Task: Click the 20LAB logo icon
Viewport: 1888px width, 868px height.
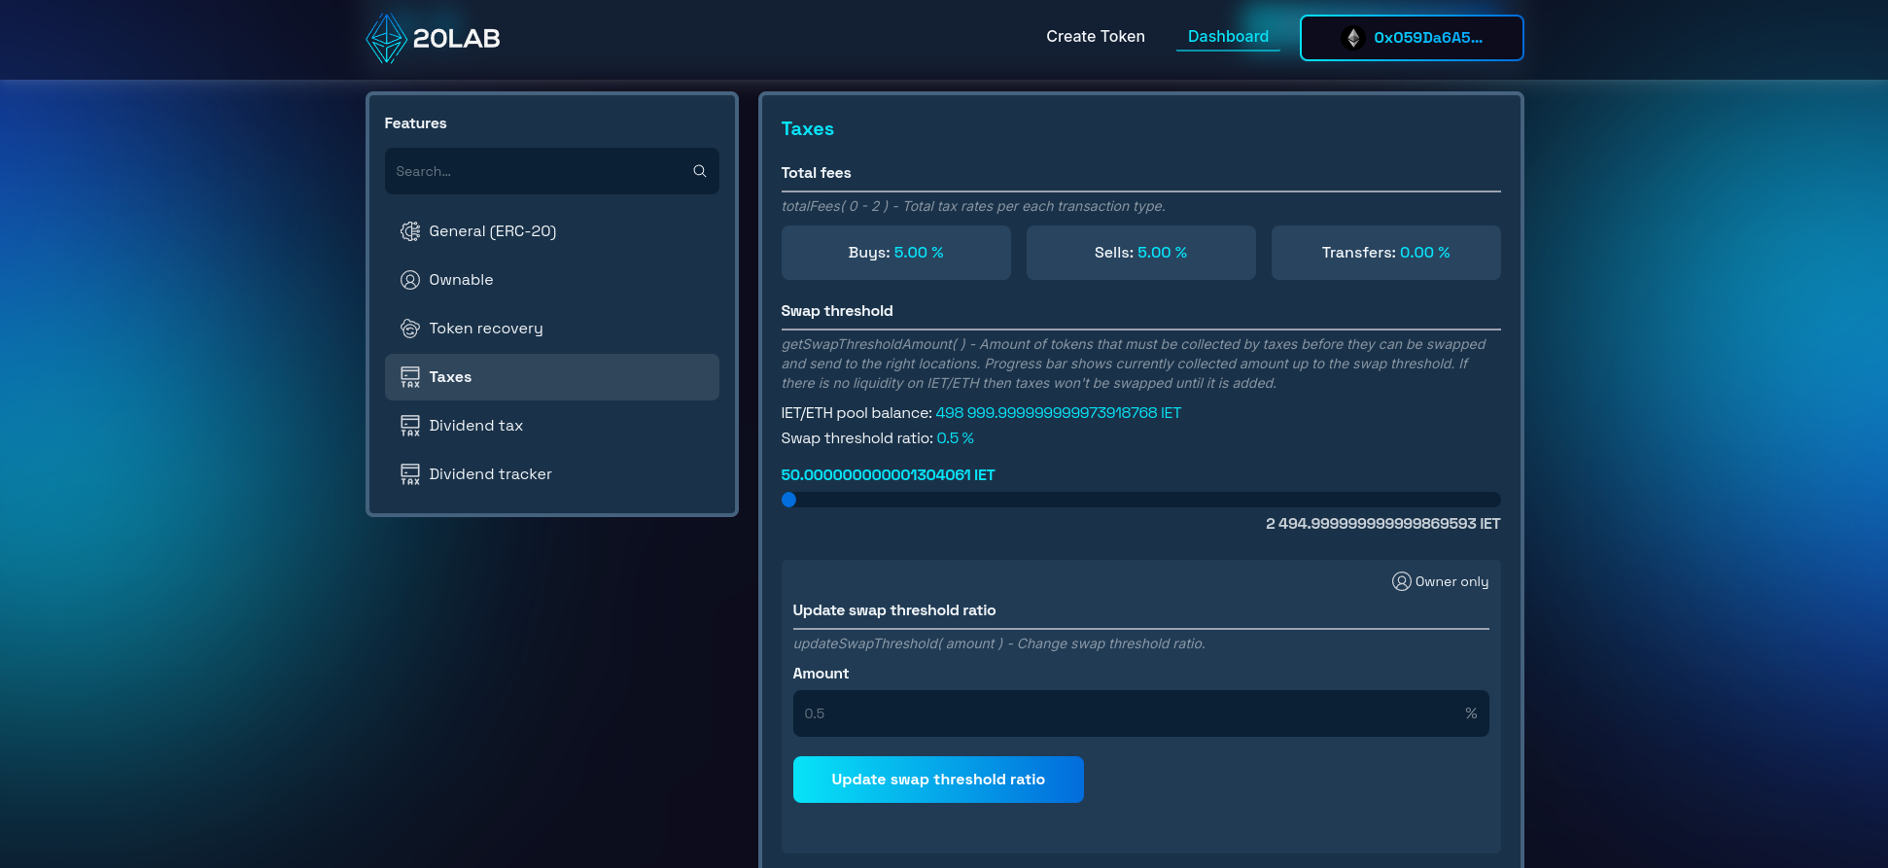Action: [386, 39]
